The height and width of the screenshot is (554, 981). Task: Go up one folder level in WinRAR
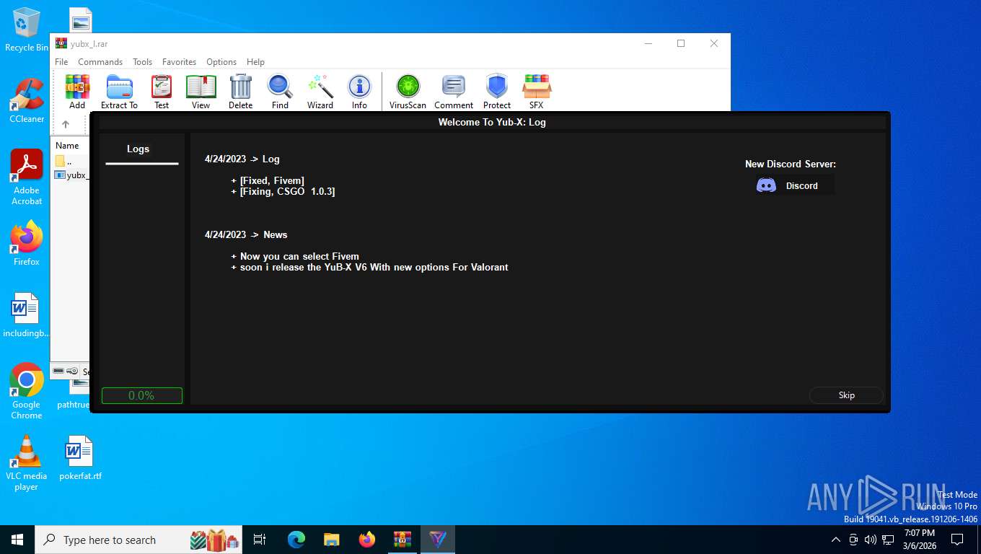(x=66, y=124)
